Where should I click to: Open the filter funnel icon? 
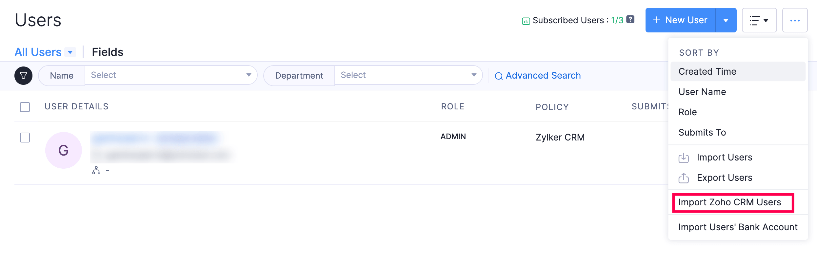[23, 76]
